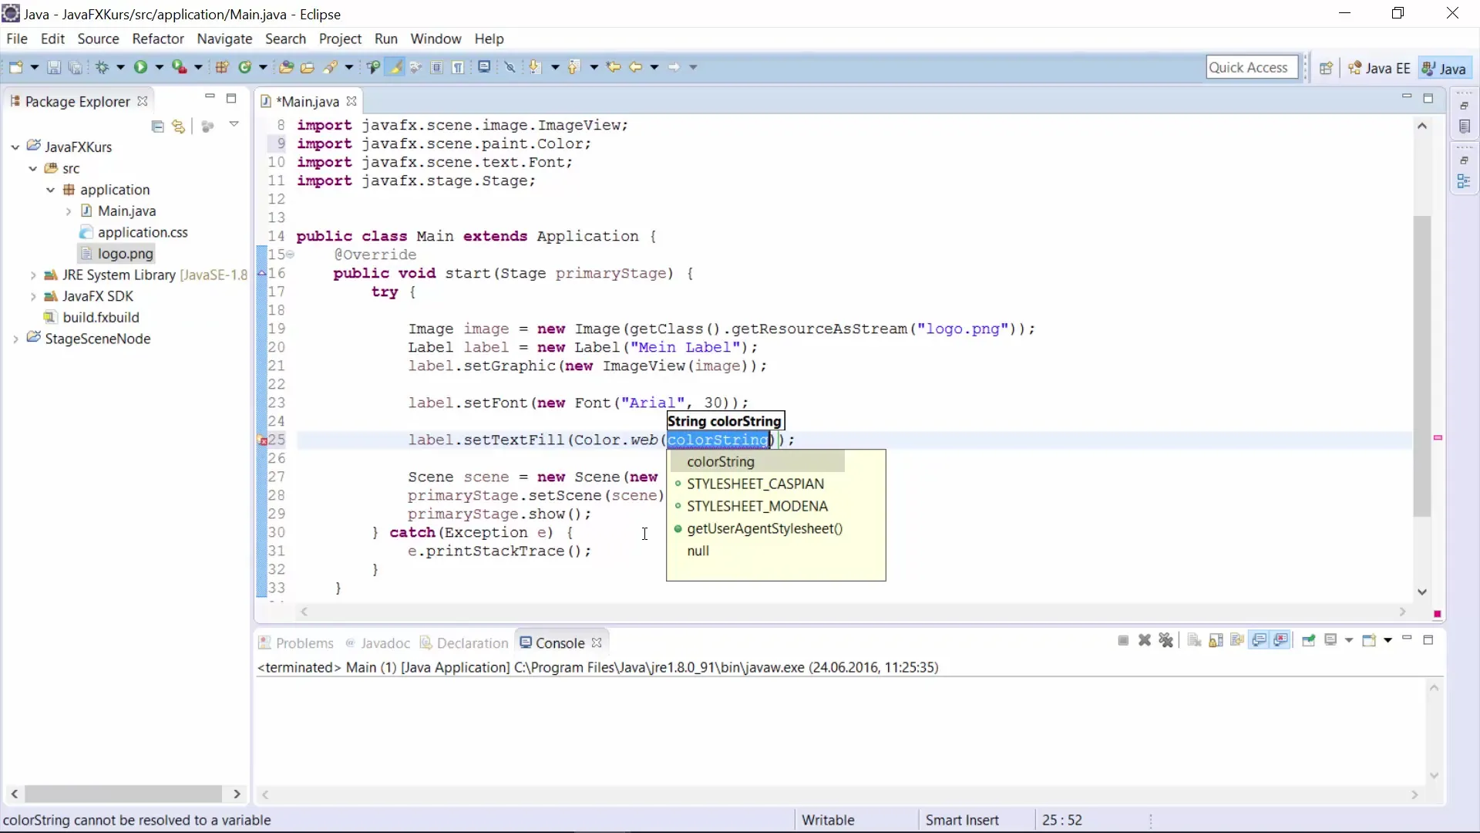Click the Quick Access search field
The height and width of the screenshot is (833, 1480).
click(x=1252, y=68)
